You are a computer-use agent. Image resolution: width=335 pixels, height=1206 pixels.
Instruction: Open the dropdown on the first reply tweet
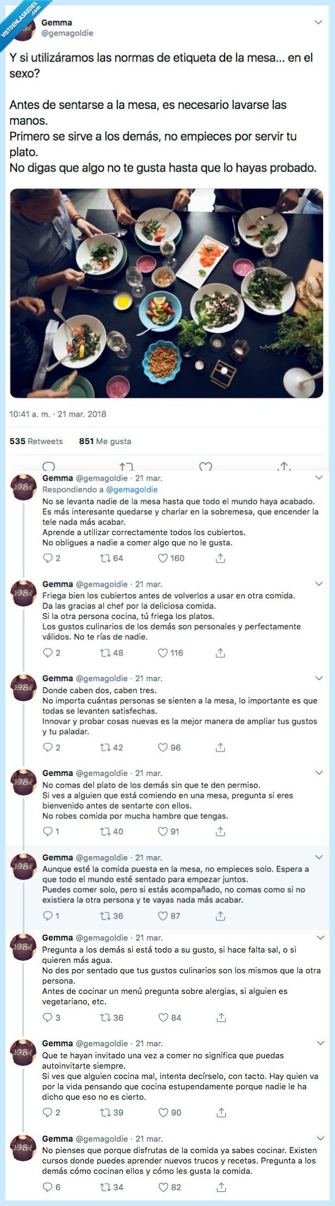tap(318, 477)
